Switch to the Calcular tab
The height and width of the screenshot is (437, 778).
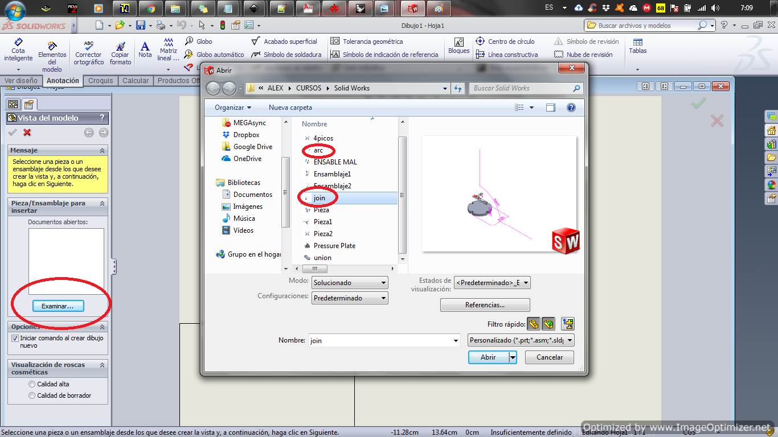[x=136, y=81]
